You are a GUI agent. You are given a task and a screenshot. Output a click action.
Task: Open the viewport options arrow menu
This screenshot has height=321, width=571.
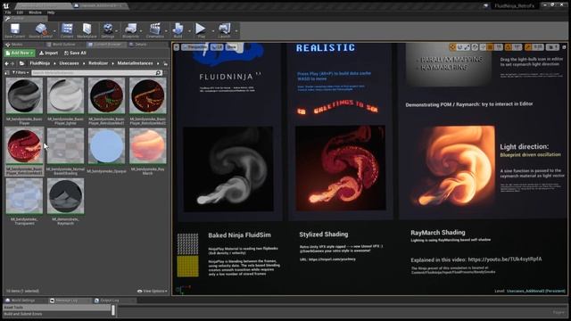[x=177, y=47]
